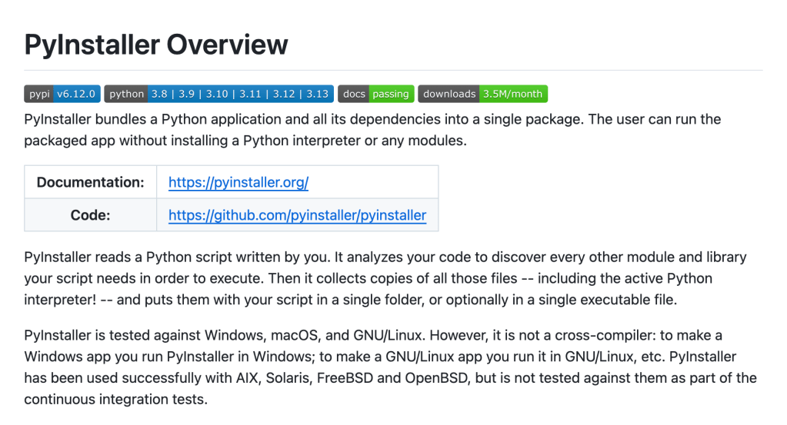Screen dimensions: 787x425
Task: Click the blue v6.12.0 version segment
Action: 78,94
